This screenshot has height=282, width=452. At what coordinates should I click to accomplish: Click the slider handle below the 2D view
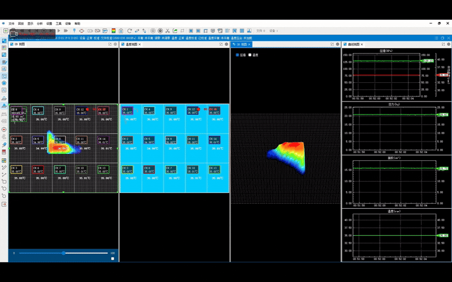pos(63,253)
